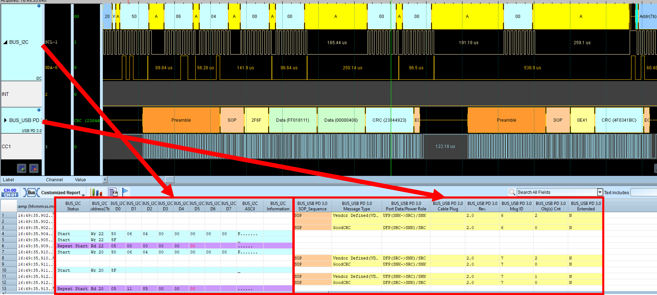Select row 6 Repeat Start entry

(x=72, y=246)
